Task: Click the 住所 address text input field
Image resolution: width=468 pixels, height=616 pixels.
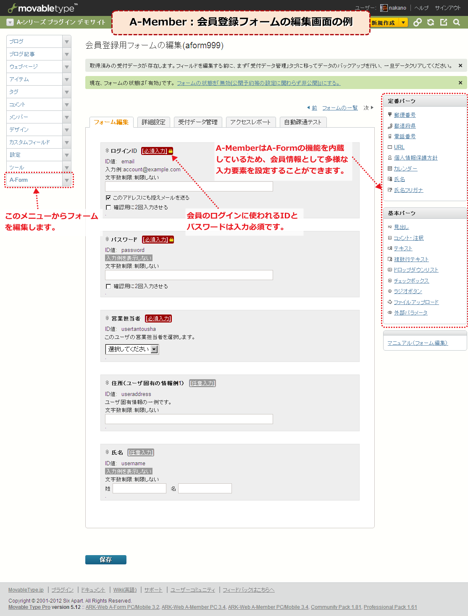Action: 189,419
